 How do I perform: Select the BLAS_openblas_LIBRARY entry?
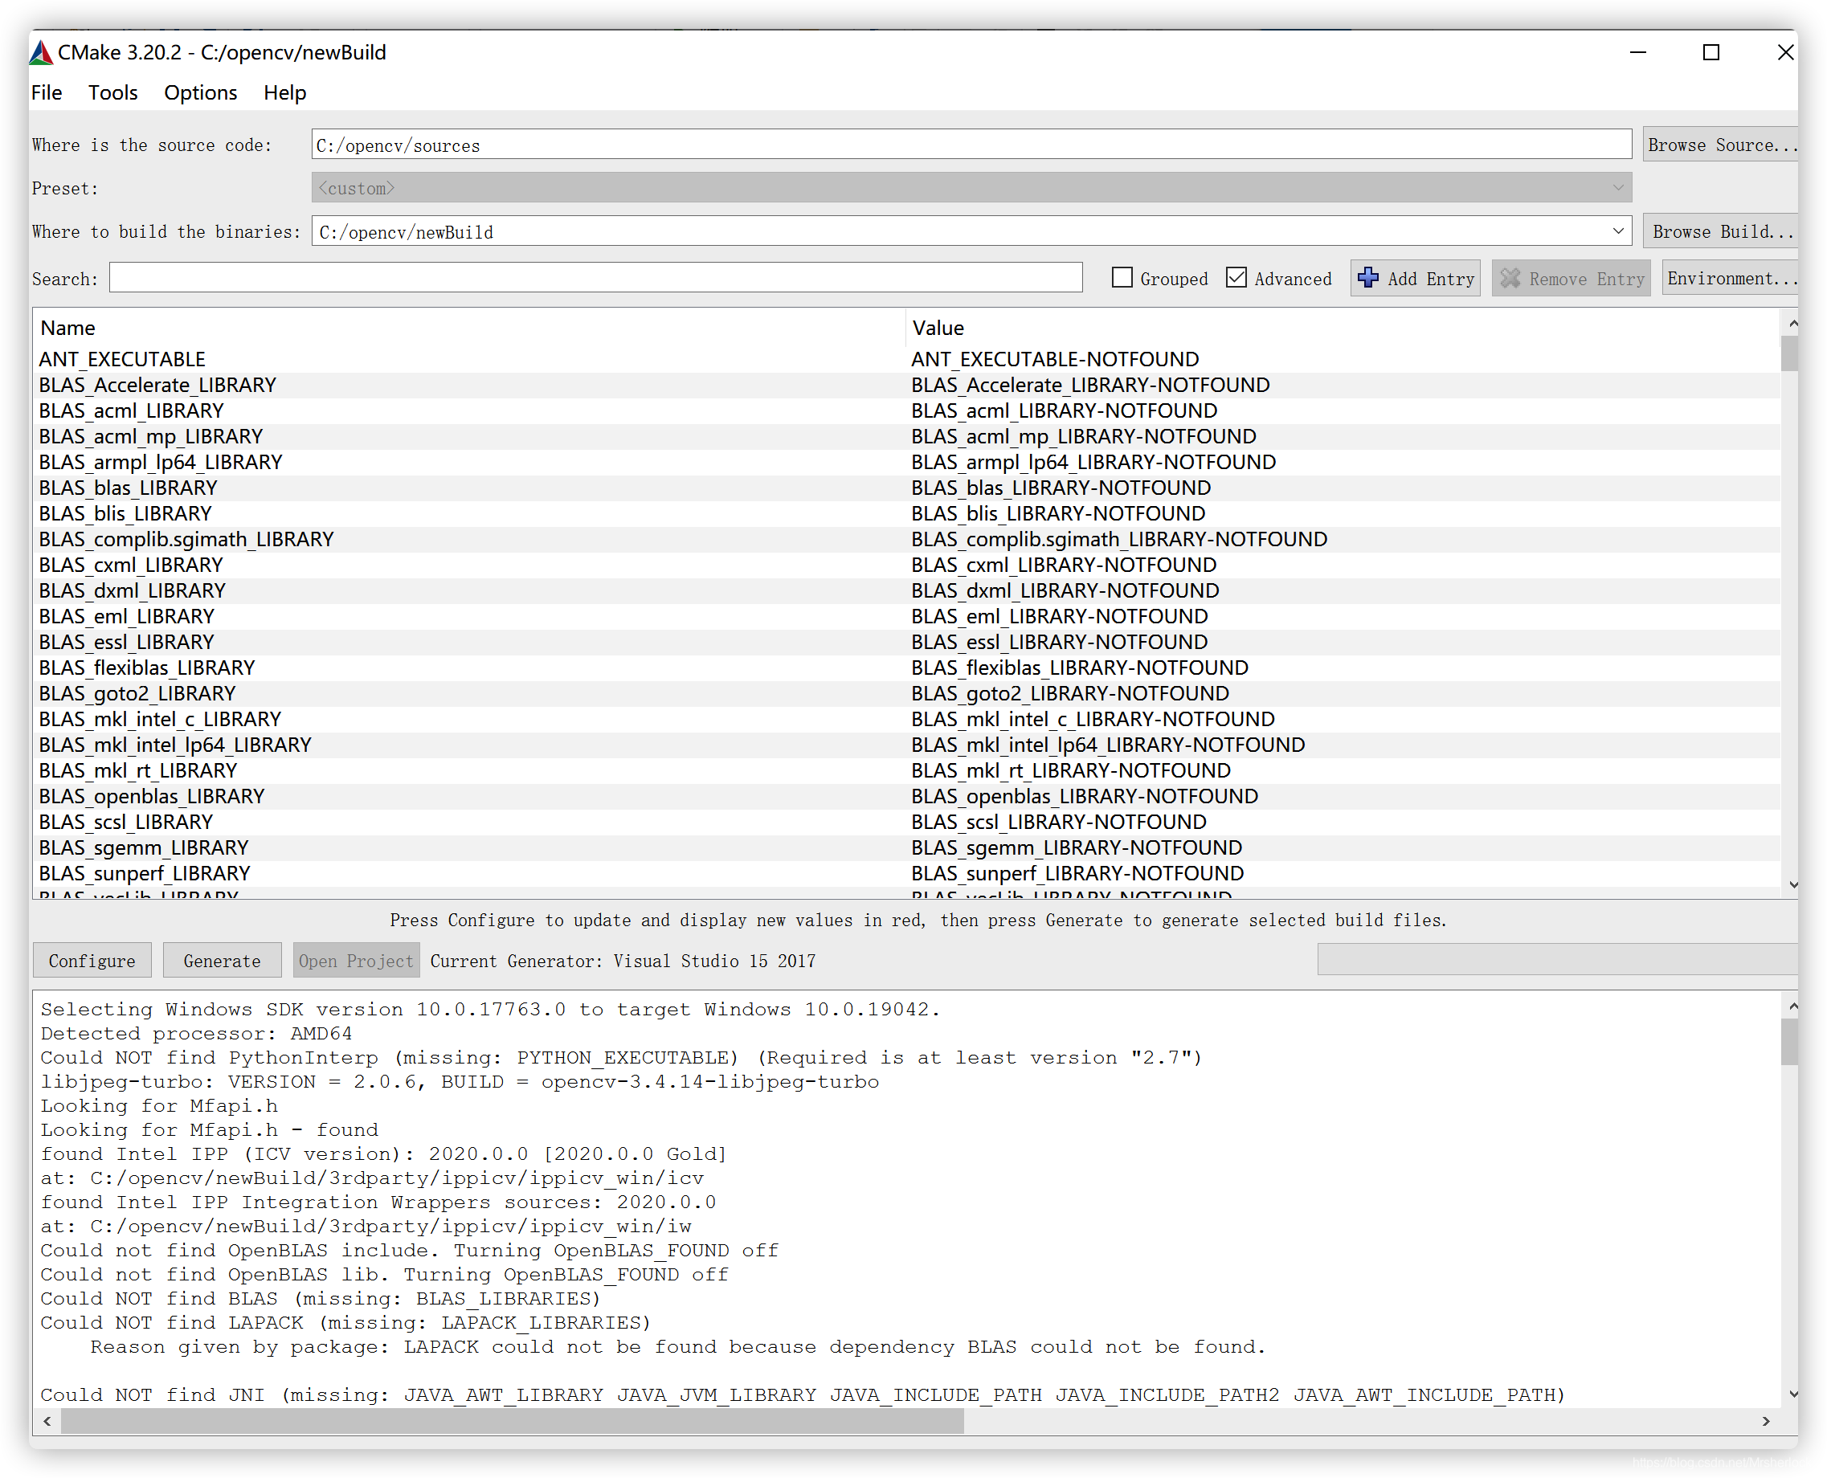[x=152, y=796]
